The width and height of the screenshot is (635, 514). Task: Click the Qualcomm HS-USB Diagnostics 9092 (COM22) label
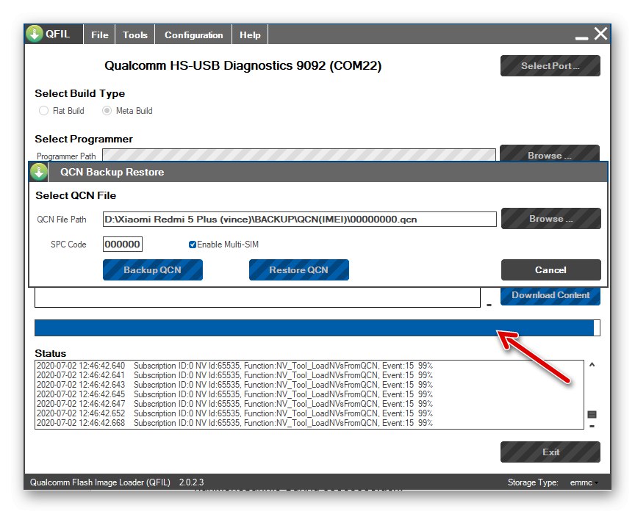coord(243,65)
